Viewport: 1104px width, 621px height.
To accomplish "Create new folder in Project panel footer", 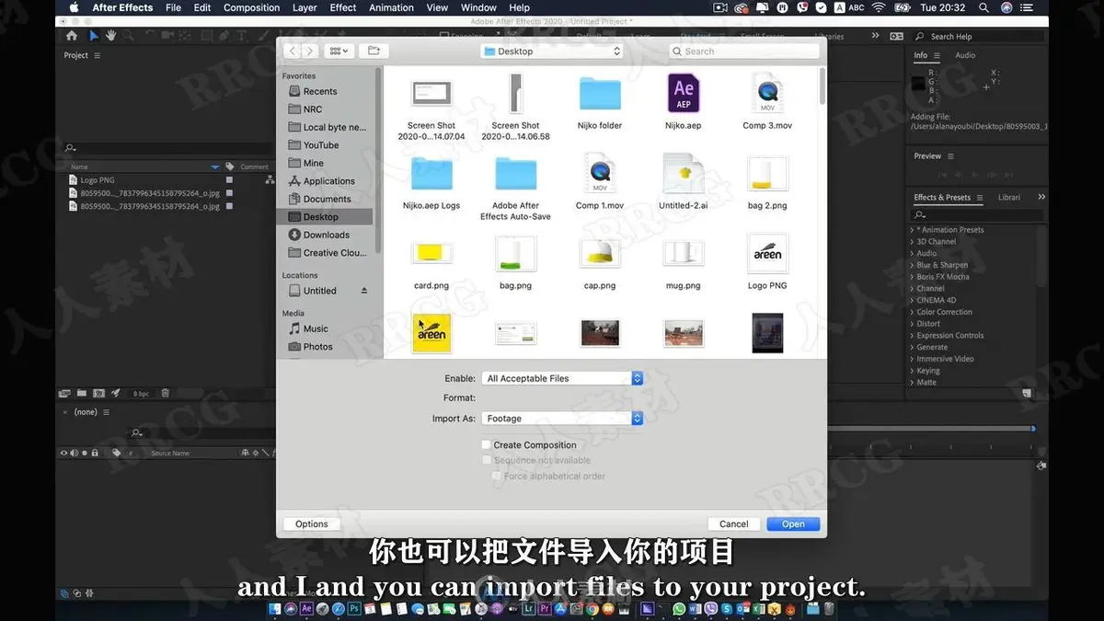I will [x=81, y=393].
